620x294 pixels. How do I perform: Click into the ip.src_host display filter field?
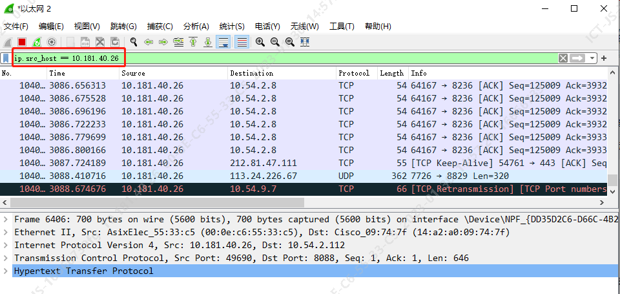click(323, 58)
